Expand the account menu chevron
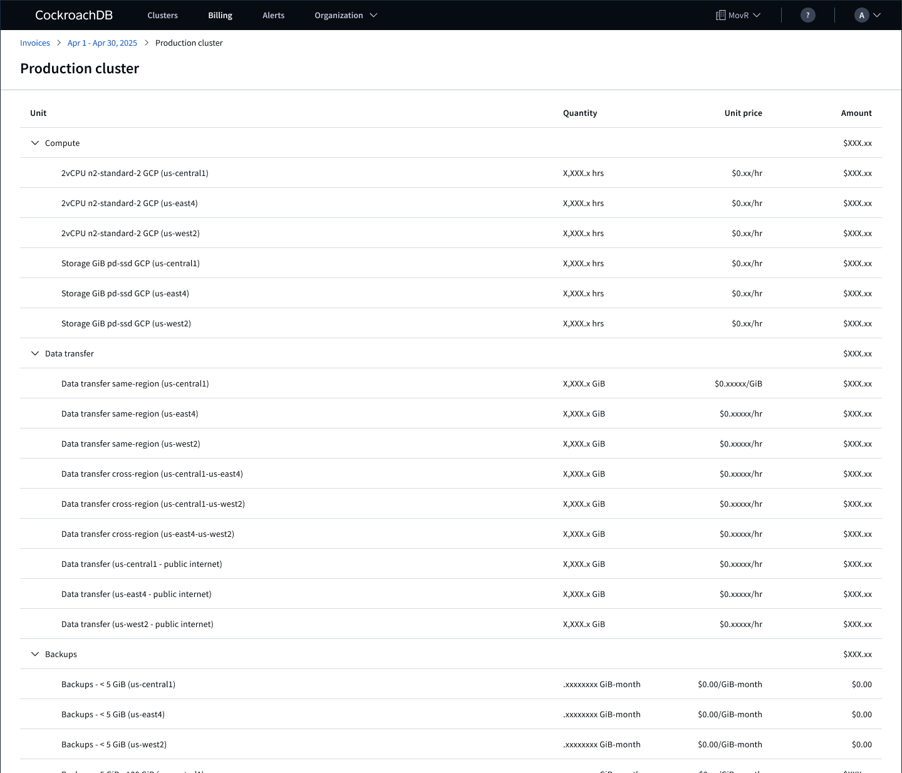902x773 pixels. click(x=877, y=15)
